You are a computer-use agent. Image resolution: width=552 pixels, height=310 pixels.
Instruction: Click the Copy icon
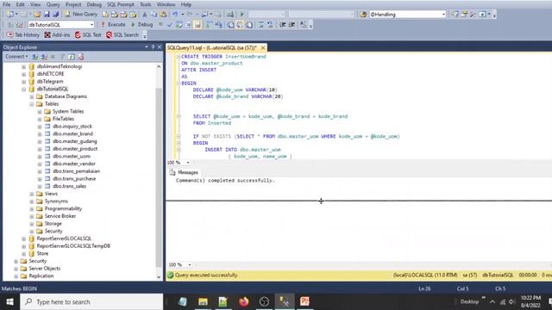point(154,15)
